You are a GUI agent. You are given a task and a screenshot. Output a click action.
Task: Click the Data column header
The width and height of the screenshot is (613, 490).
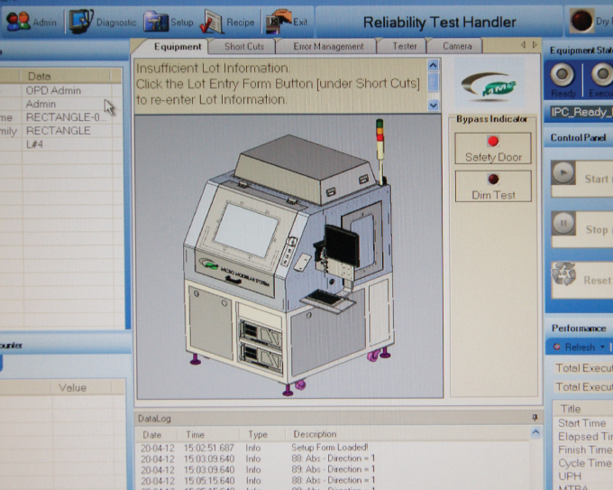point(66,76)
